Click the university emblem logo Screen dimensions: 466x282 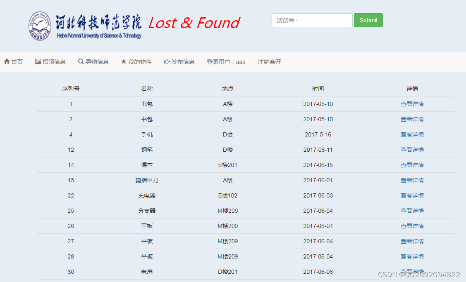40,26
